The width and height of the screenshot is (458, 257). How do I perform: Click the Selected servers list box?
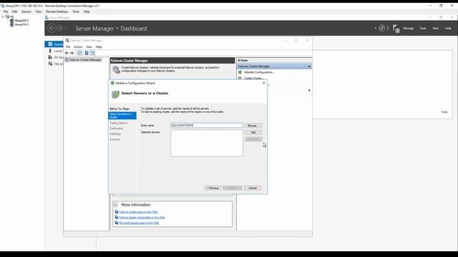[207, 143]
